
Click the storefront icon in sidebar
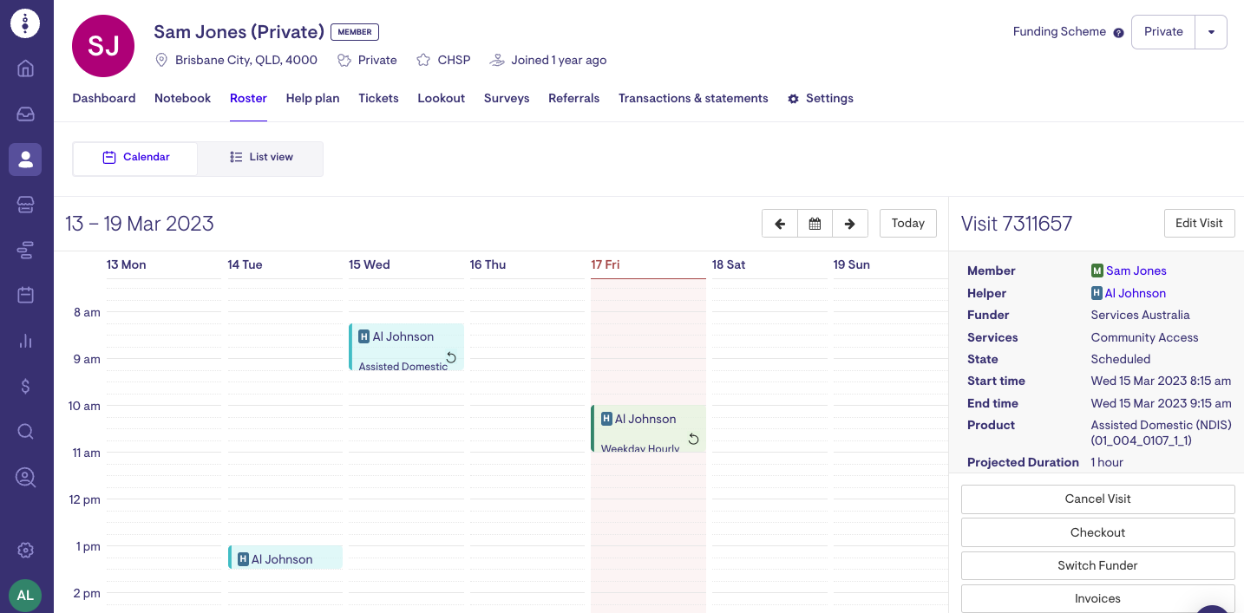[x=25, y=205]
